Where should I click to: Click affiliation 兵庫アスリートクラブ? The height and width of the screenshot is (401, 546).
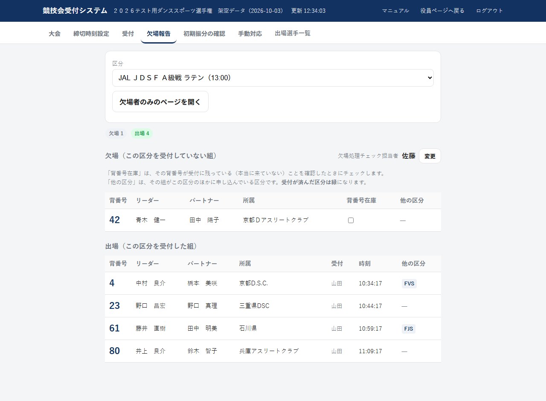(x=269, y=351)
